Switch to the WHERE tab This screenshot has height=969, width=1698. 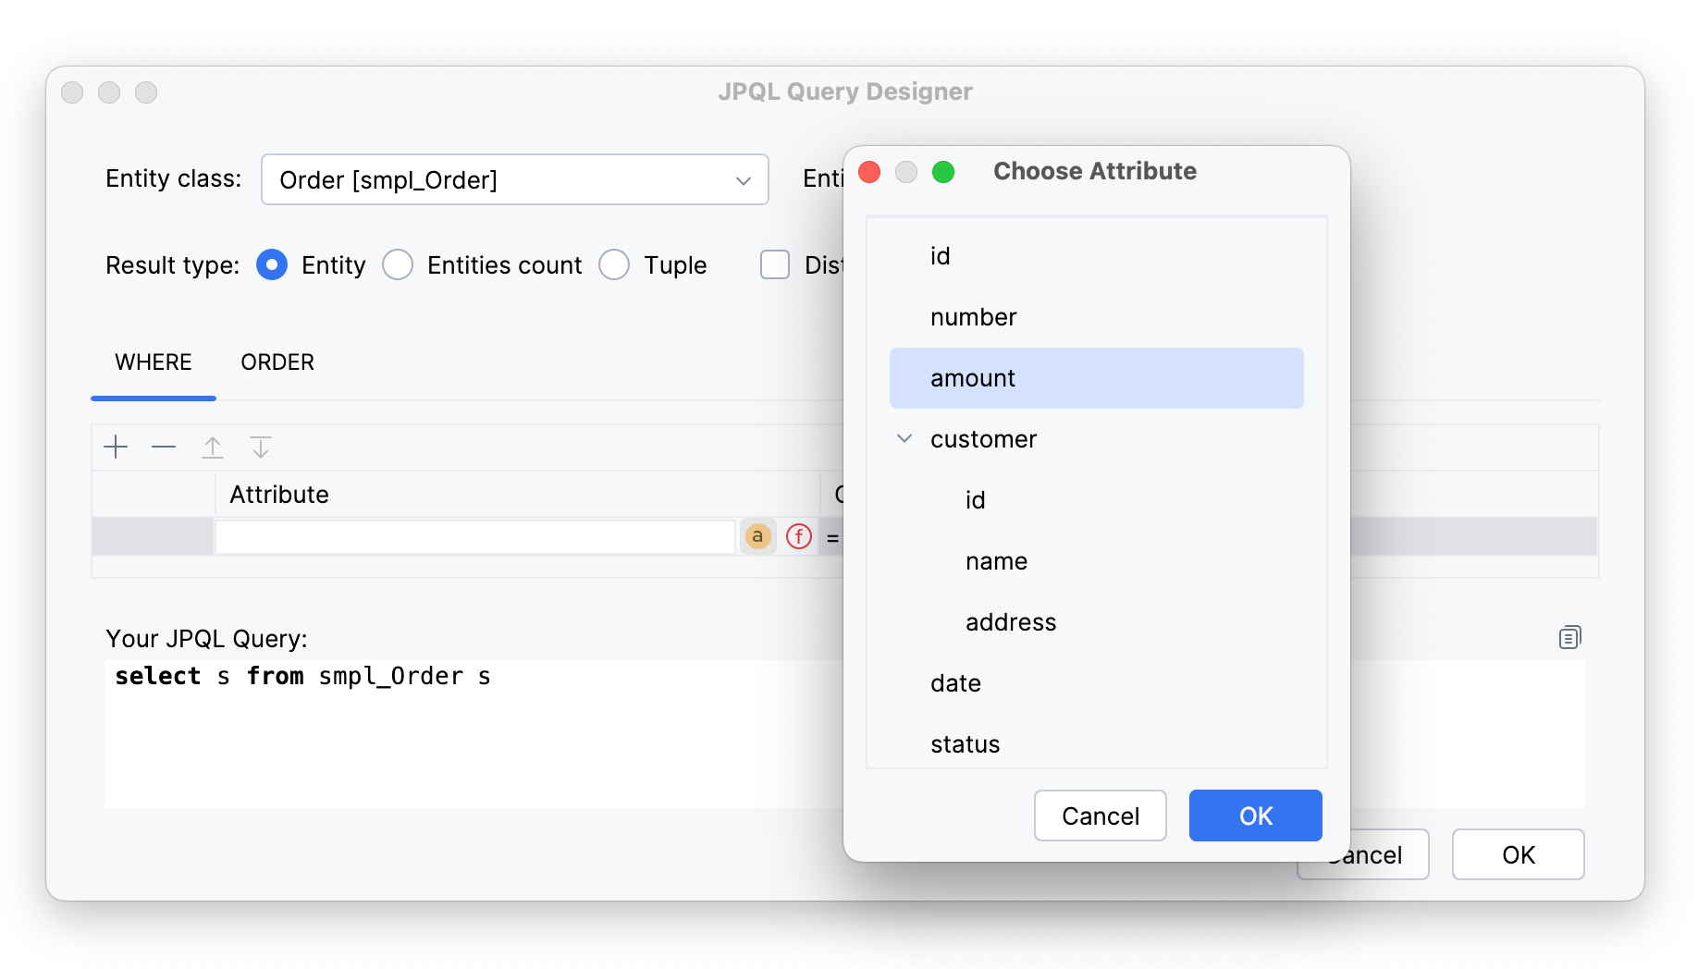154,362
